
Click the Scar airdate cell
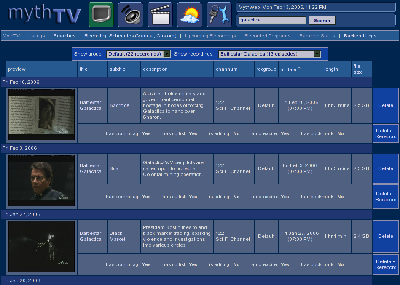coord(300,169)
